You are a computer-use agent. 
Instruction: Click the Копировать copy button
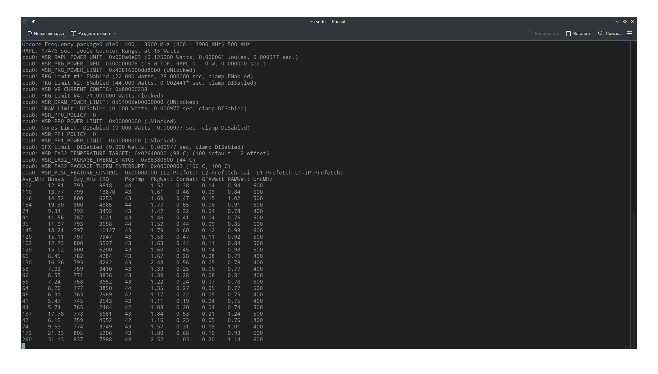coord(543,33)
